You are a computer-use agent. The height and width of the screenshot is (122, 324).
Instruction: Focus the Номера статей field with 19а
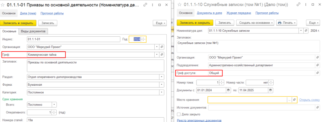click(x=96, y=120)
